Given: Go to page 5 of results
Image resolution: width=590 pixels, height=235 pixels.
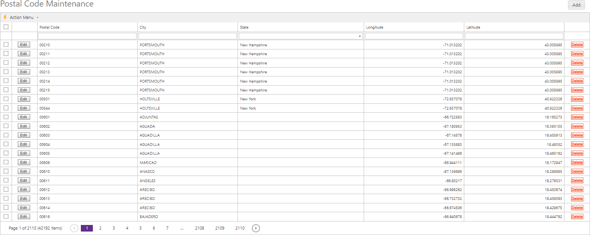Looking at the screenshot, I should [x=140, y=228].
